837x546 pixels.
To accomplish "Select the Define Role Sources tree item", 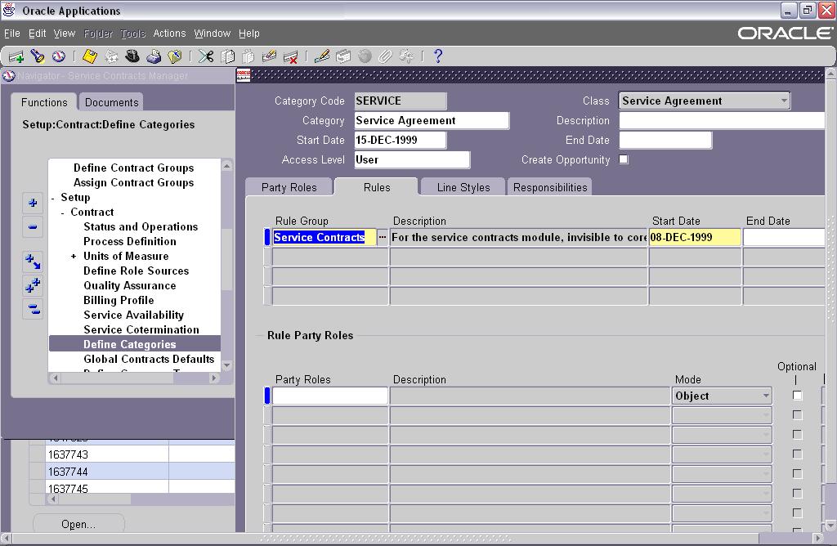I will pos(133,271).
